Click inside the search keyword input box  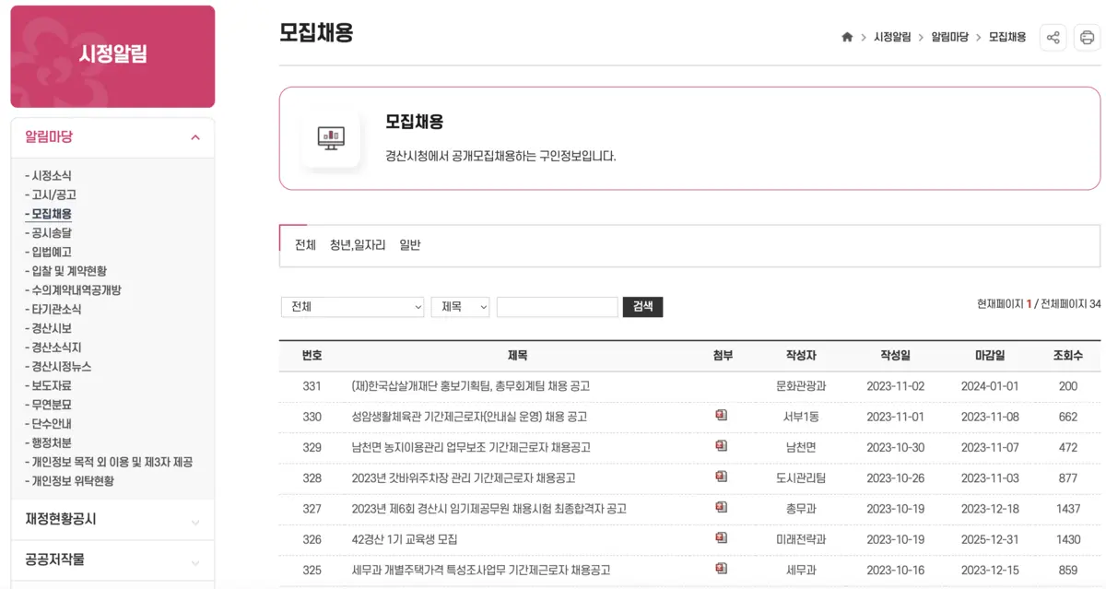[x=557, y=306]
